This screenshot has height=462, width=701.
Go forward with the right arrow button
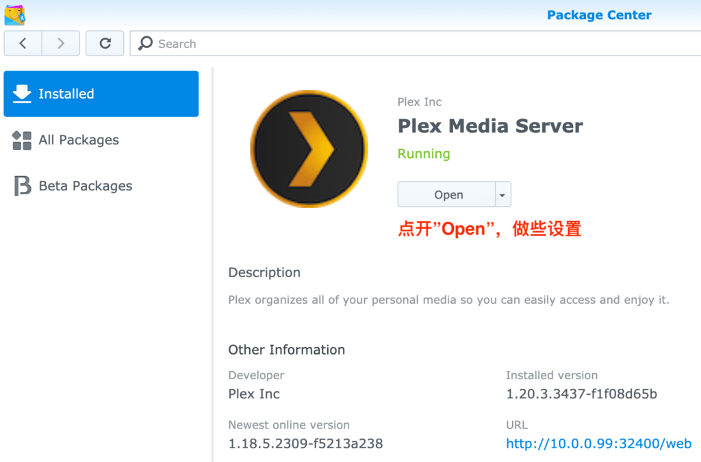coord(61,43)
